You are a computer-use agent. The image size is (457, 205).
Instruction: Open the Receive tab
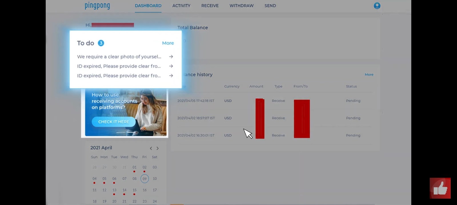pyautogui.click(x=210, y=6)
